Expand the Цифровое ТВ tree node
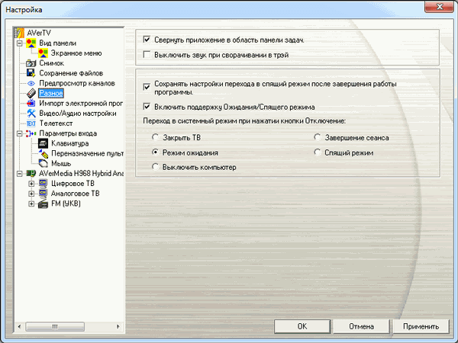This screenshot has width=458, height=343. (31, 184)
